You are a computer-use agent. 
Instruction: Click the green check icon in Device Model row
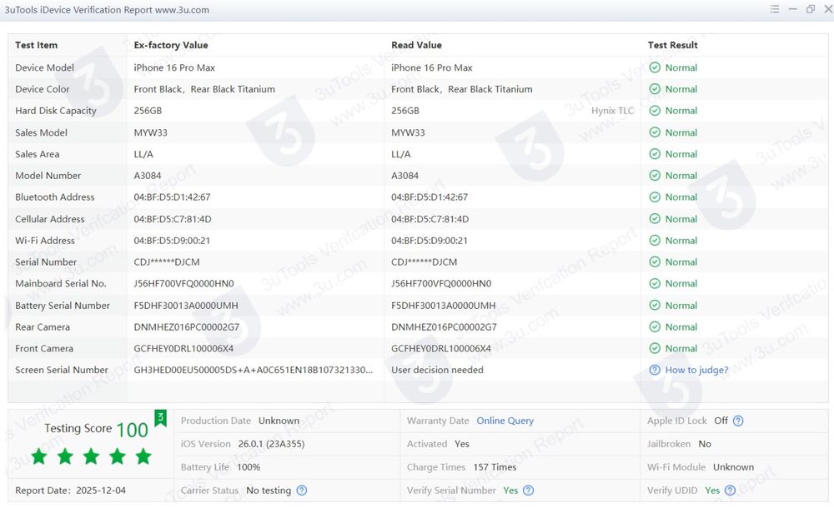[655, 67]
